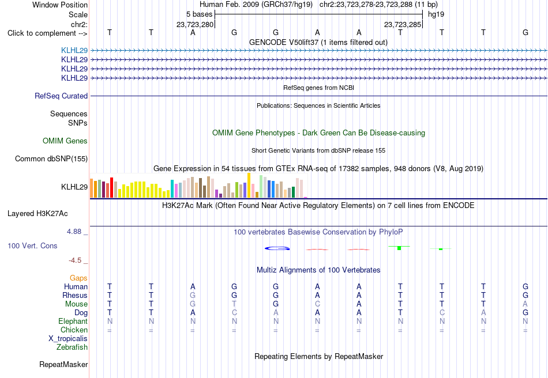Click the GENCODE V50lift37 track title
Screen dimensions: 548x378
318,43
